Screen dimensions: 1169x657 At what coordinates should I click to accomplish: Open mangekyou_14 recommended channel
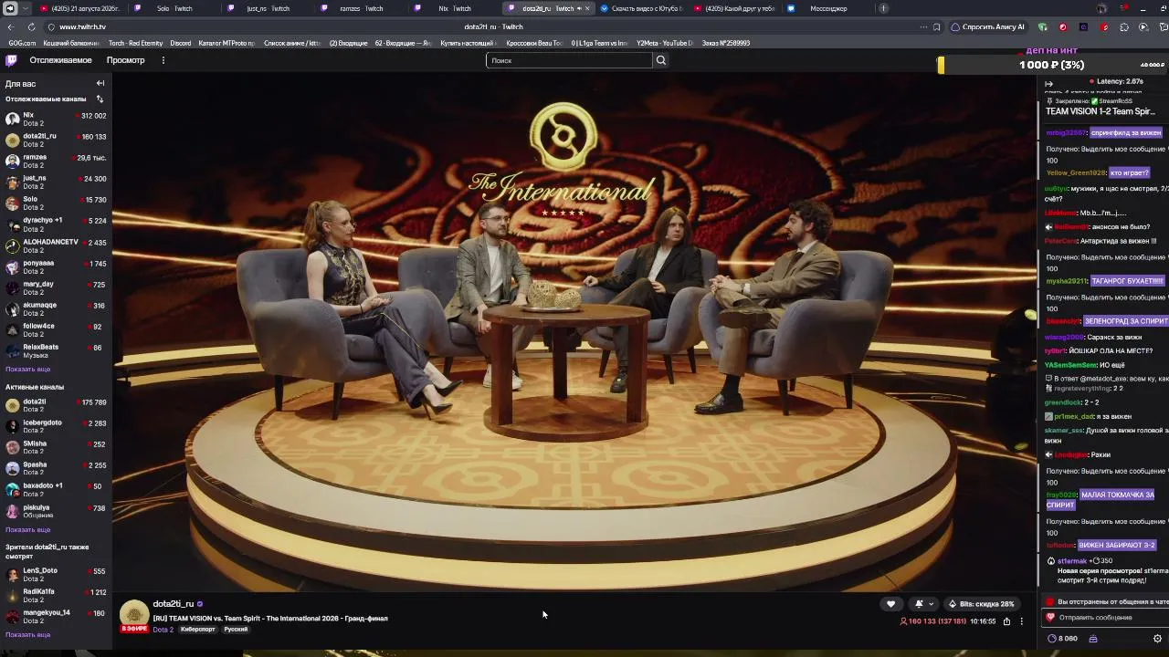pyautogui.click(x=56, y=616)
